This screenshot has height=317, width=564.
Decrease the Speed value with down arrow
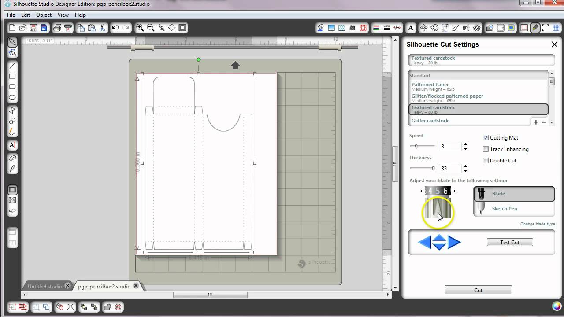[x=465, y=149]
